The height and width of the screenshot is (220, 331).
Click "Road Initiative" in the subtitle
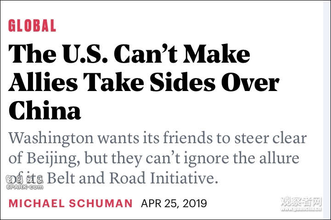pyautogui.click(x=163, y=178)
